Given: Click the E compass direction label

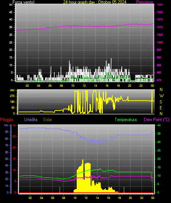Looking at the screenshot, I should tap(161, 108).
